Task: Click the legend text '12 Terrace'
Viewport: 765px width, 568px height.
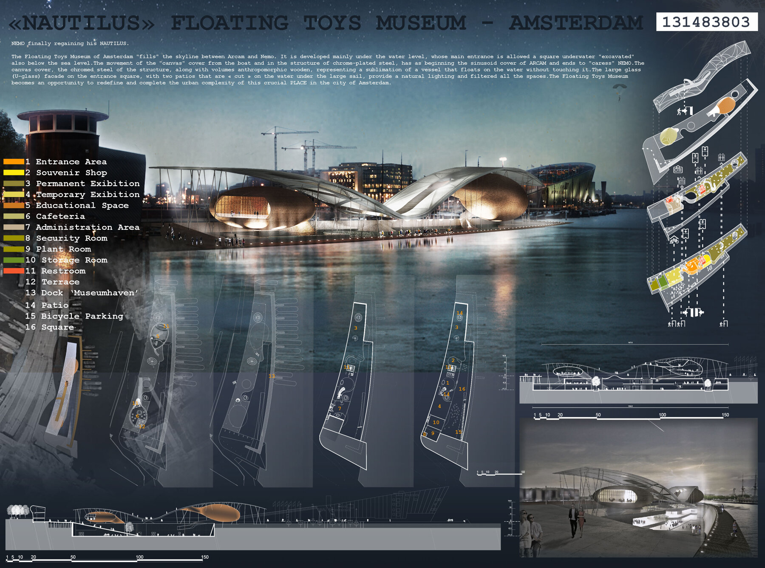Action: click(52, 282)
